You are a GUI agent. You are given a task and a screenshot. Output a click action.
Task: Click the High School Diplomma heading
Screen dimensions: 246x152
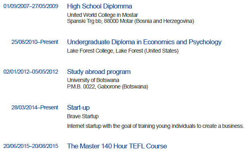pos(99,6)
